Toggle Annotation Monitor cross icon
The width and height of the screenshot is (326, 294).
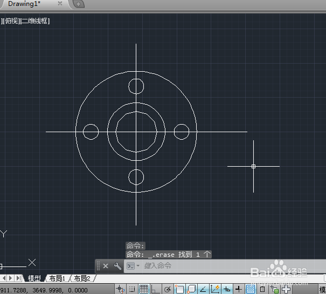click(286, 289)
